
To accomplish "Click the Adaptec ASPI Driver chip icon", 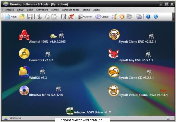I will click(70, 111).
